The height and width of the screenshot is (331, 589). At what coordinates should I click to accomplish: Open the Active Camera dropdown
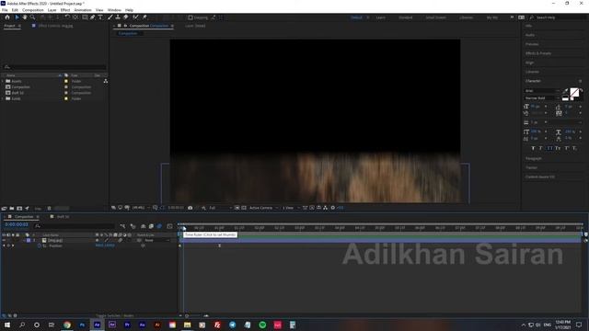click(264, 208)
